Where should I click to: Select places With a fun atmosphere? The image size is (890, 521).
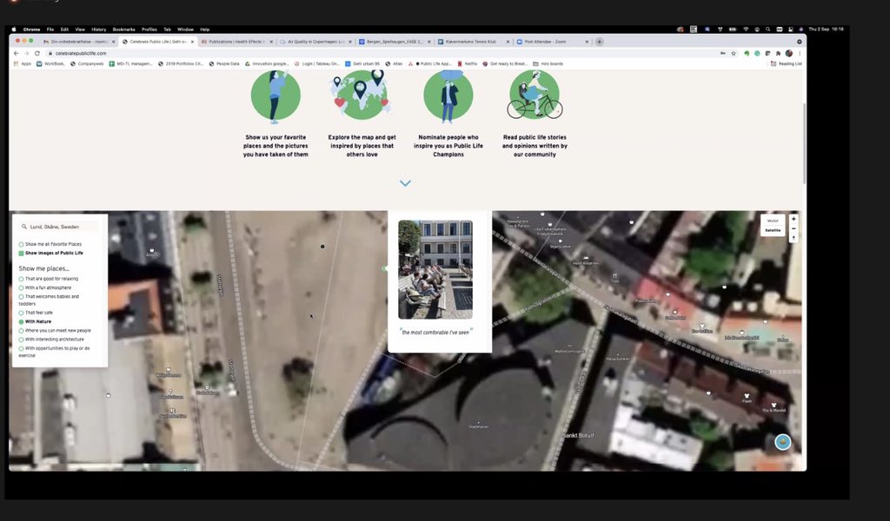45,287
